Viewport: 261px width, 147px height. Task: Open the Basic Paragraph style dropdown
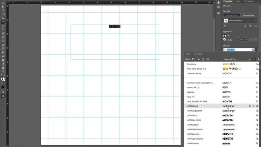click(256, 21)
